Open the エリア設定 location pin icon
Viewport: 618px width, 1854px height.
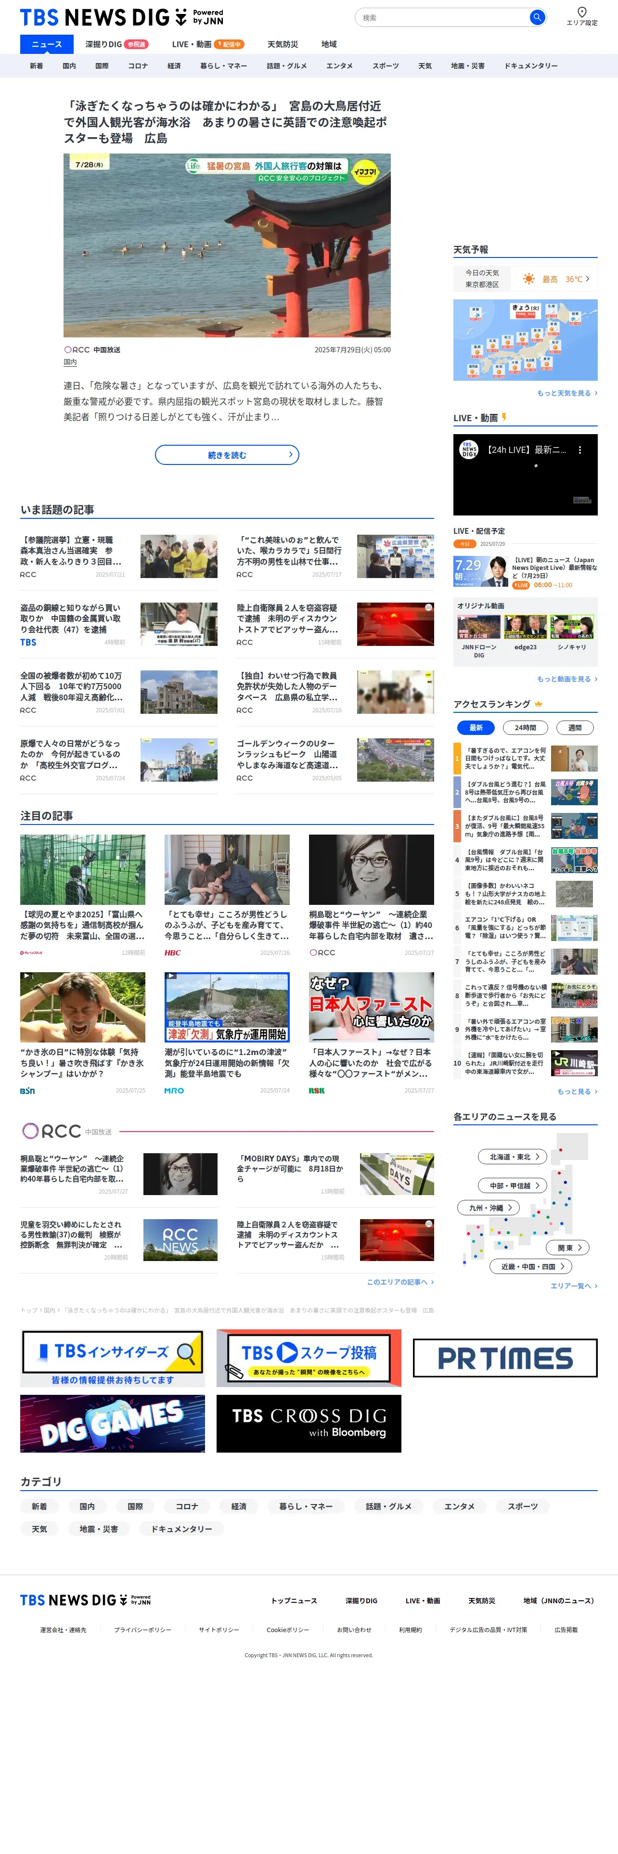click(581, 12)
